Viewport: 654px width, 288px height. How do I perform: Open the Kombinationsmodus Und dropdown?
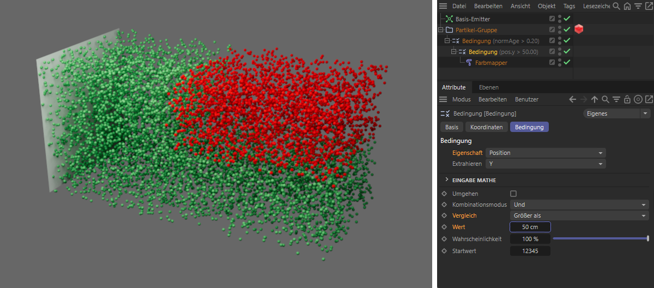580,205
